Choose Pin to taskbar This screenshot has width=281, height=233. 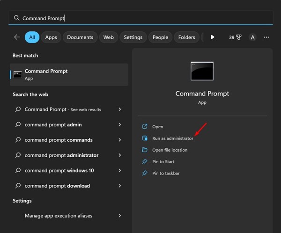(x=166, y=173)
